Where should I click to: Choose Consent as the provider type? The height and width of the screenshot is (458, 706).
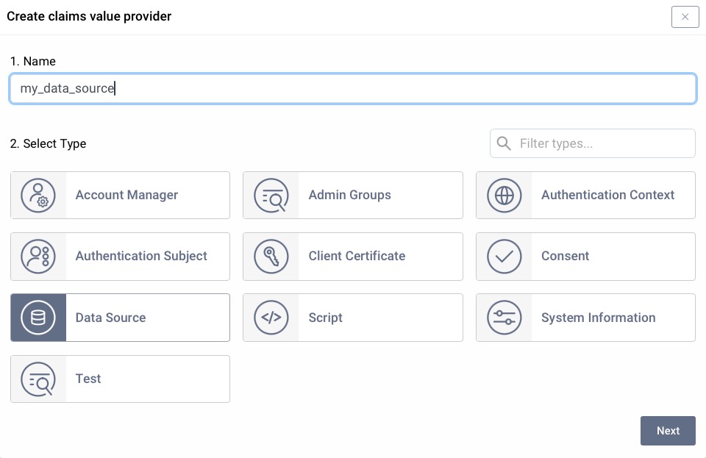pyautogui.click(x=586, y=256)
